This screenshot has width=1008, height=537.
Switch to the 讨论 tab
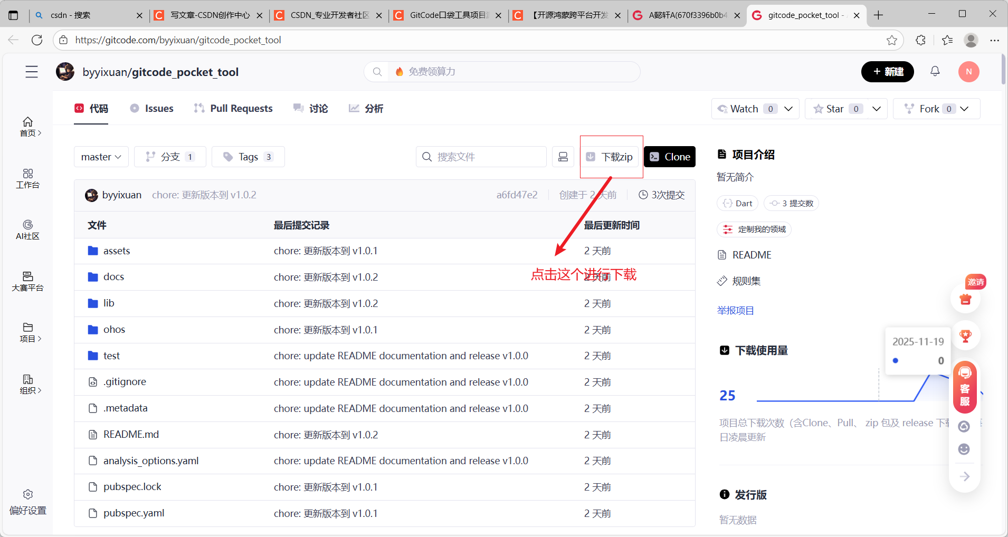click(x=310, y=109)
